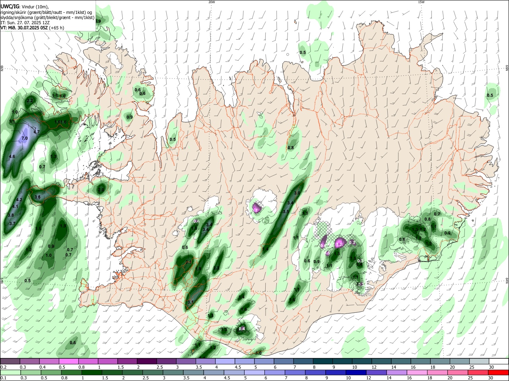The image size is (509, 381).
Task: Click the 7.0 rainfall value on the map
Action: coord(24,138)
